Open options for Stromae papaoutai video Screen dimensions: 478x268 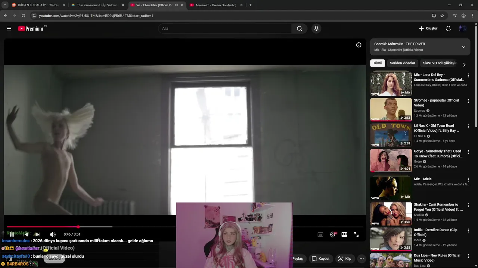(x=468, y=101)
